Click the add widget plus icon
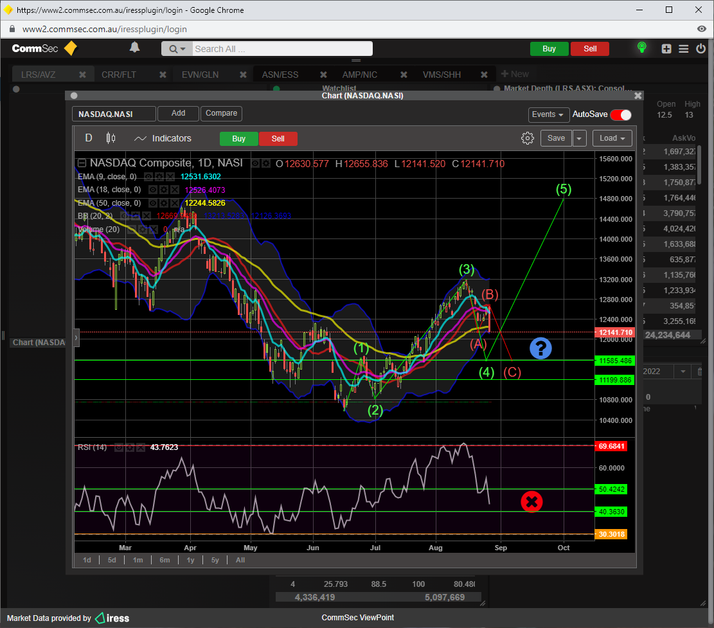 666,49
